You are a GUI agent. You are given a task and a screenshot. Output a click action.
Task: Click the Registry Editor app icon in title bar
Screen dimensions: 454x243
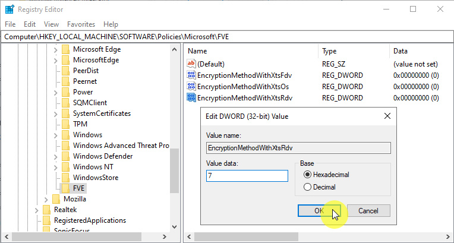10,9
